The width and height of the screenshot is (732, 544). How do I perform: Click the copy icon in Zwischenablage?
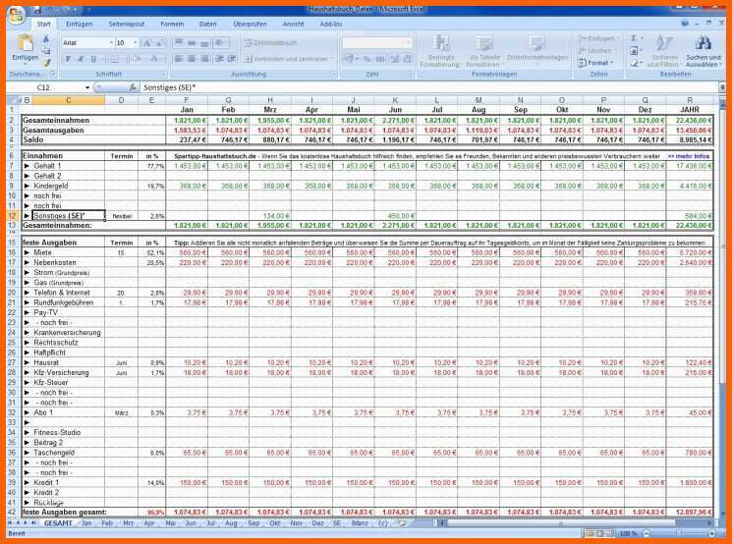point(46,51)
